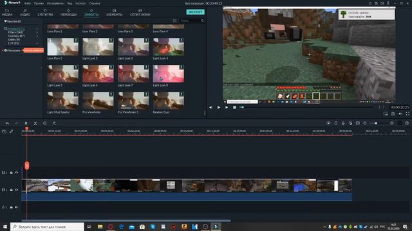
Task: Select the scissors split tool
Action: tap(35, 123)
